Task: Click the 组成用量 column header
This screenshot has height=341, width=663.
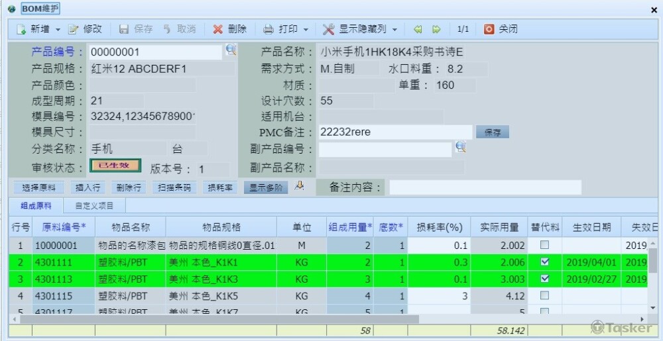Action: click(350, 228)
